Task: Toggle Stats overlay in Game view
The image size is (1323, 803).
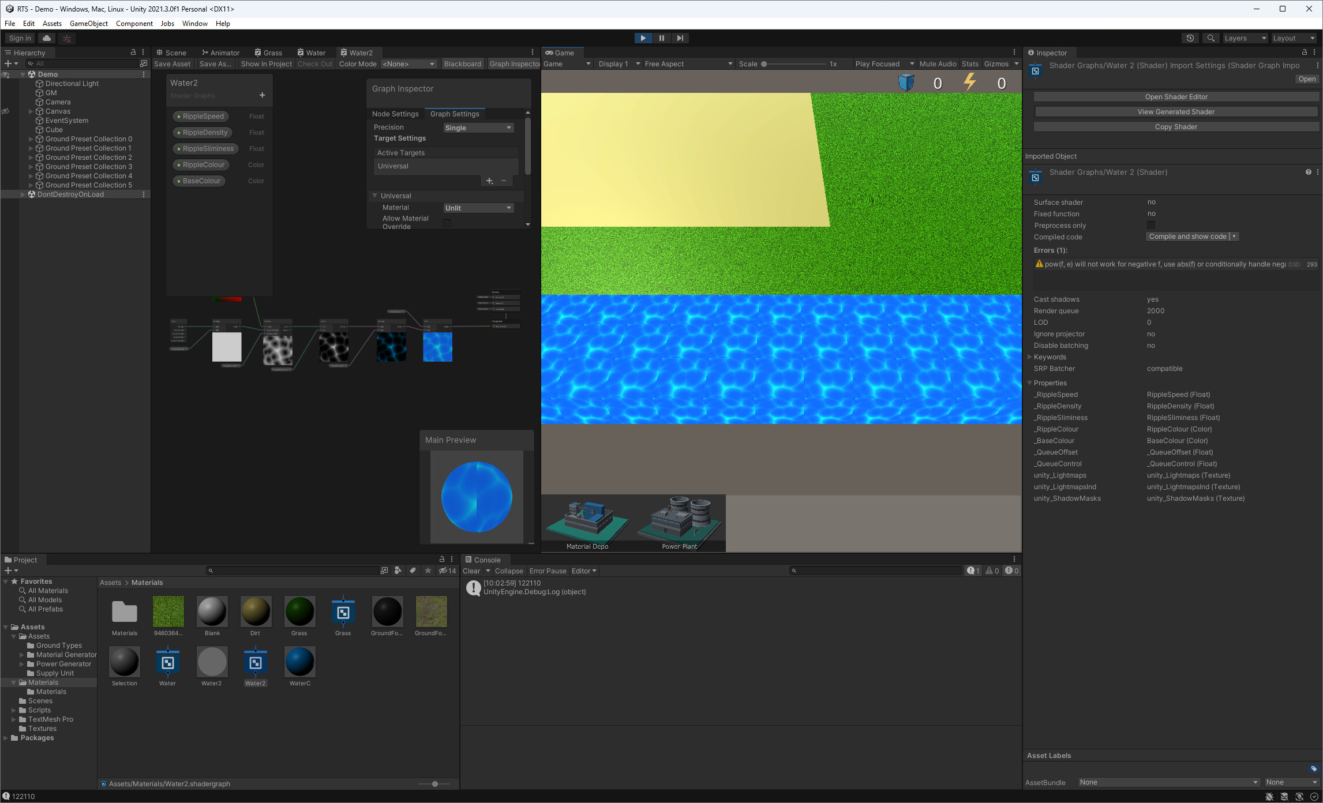Action: pos(970,63)
